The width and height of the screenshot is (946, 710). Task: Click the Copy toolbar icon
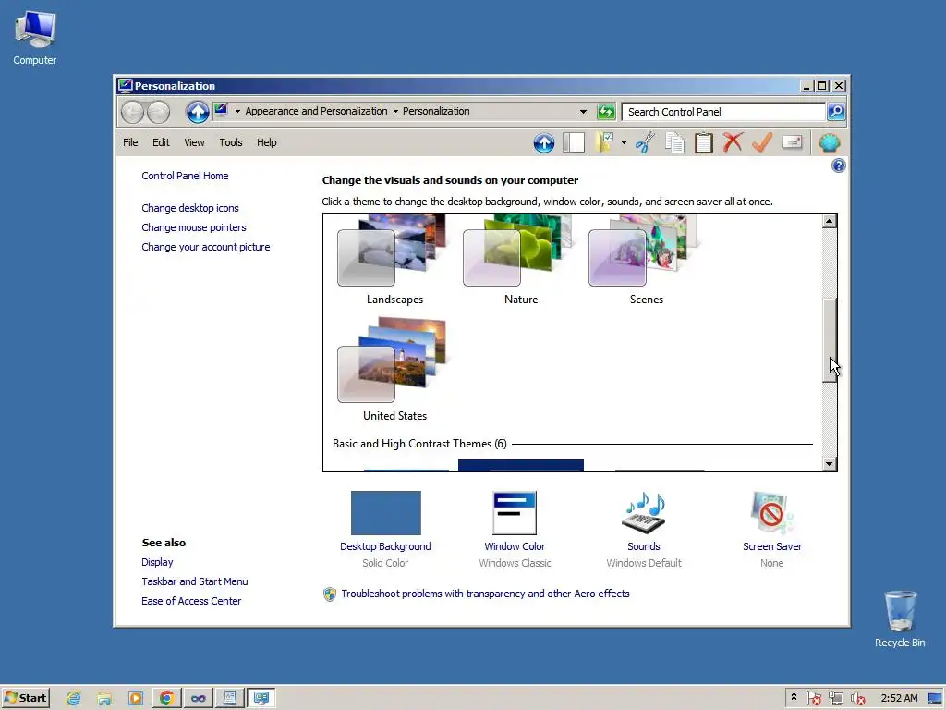(x=674, y=143)
